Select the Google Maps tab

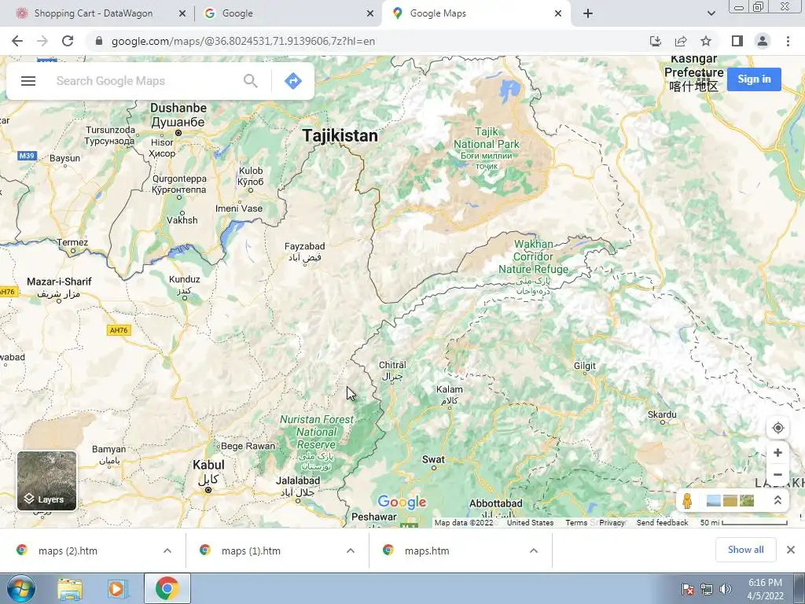[x=438, y=13]
